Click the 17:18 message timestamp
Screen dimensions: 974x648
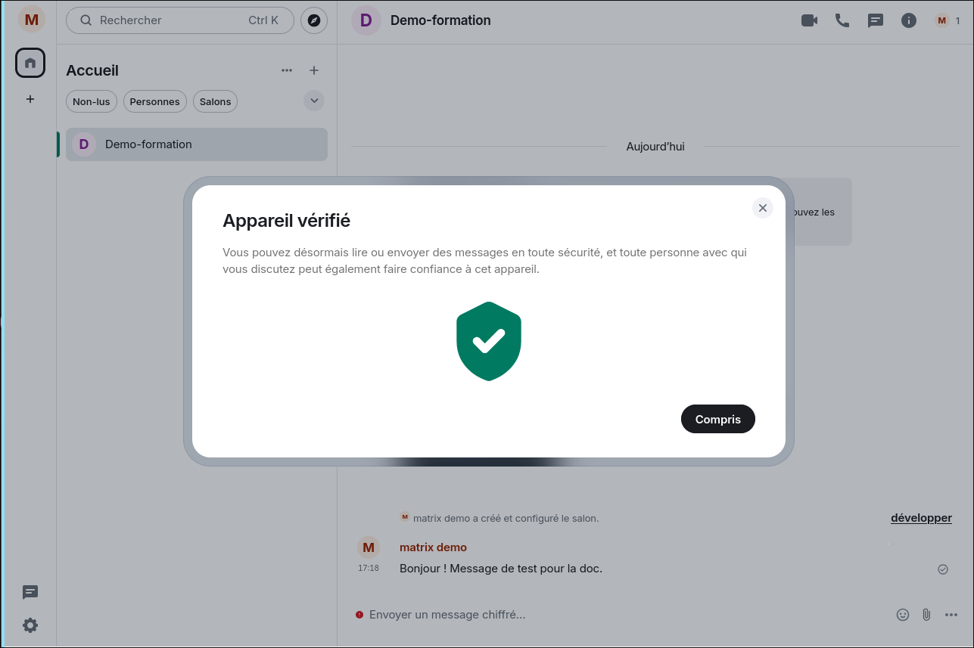point(369,568)
